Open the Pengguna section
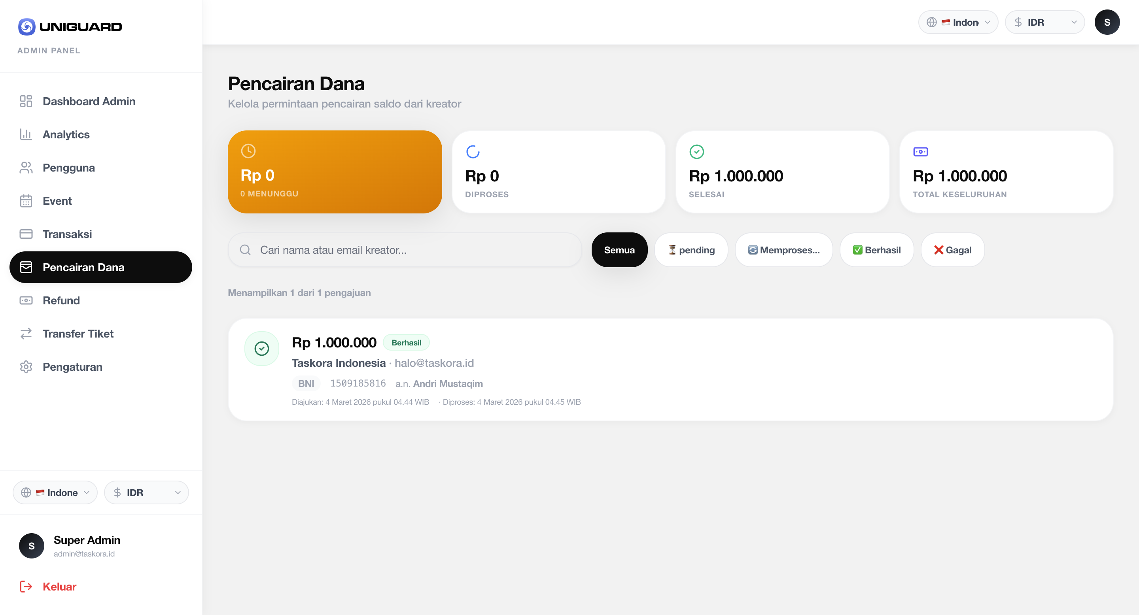This screenshot has height=615, width=1139. click(68, 168)
